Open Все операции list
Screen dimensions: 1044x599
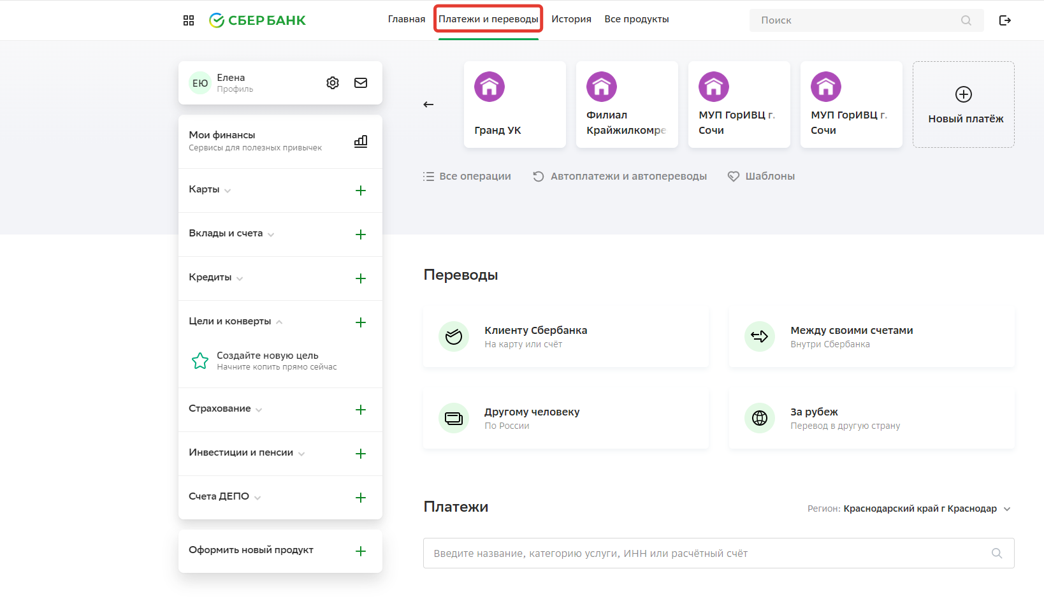[x=467, y=177]
